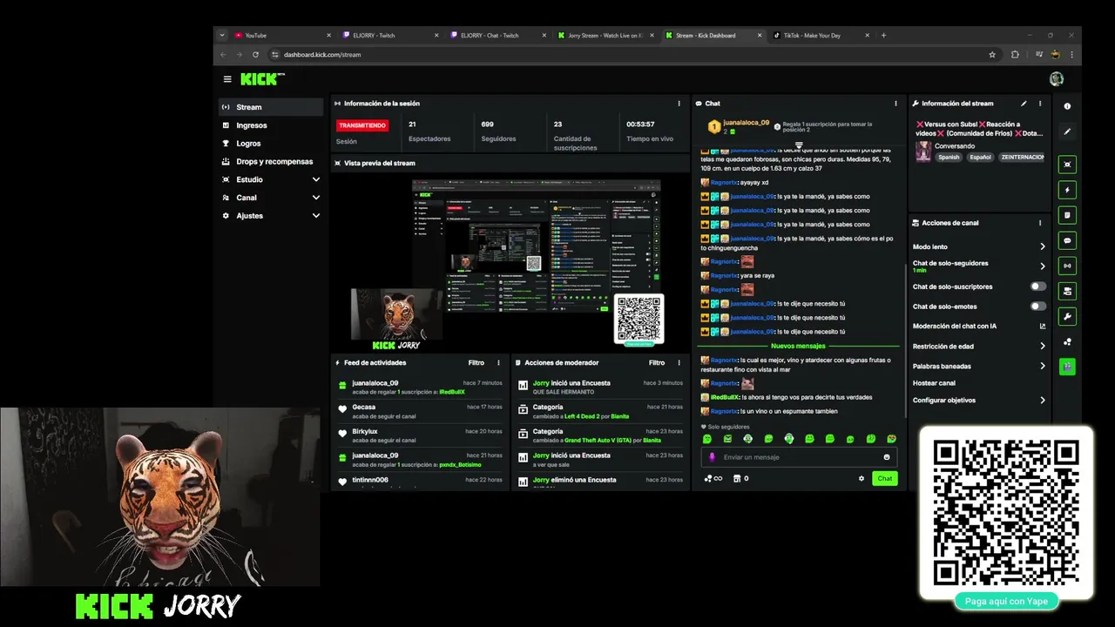
Task: Click the pencil icon in the right sidebar
Action: (x=1067, y=131)
